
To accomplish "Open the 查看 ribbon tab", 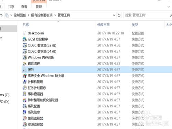I will coord(24,7).
